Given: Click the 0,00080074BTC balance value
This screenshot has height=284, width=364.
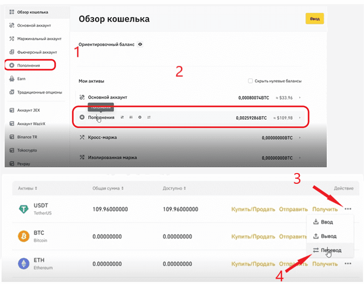Looking at the screenshot, I should tap(254, 98).
